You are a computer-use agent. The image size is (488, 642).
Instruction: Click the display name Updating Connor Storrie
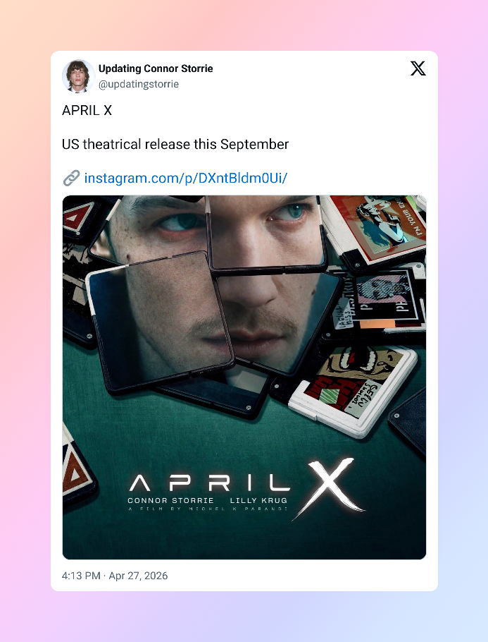[156, 68]
